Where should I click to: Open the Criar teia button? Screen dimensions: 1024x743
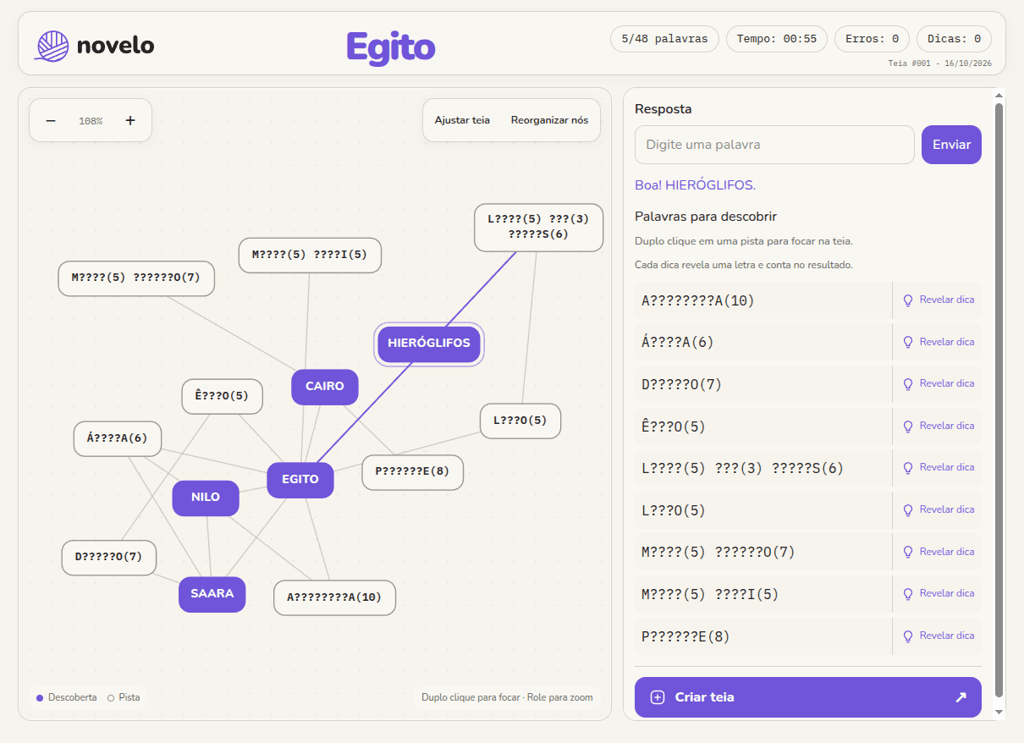click(808, 697)
